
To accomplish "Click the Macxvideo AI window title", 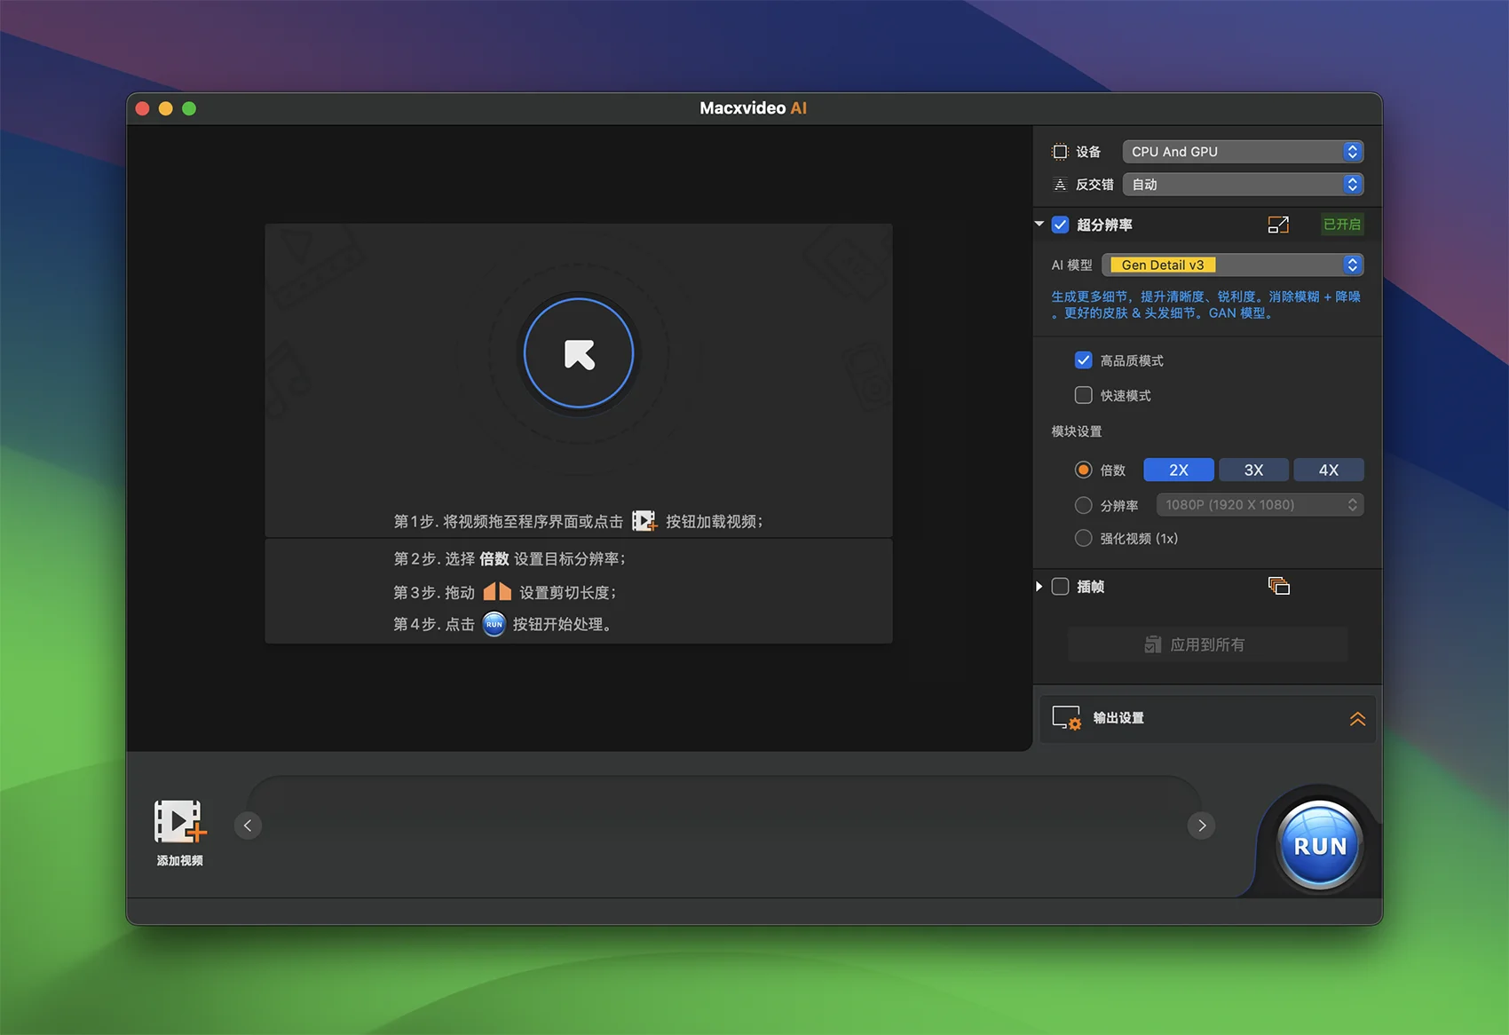I will (x=753, y=108).
